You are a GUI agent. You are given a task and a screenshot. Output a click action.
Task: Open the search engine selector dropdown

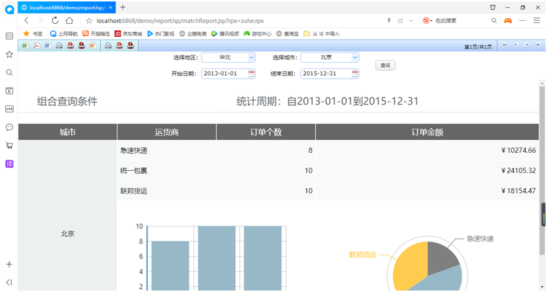click(428, 20)
